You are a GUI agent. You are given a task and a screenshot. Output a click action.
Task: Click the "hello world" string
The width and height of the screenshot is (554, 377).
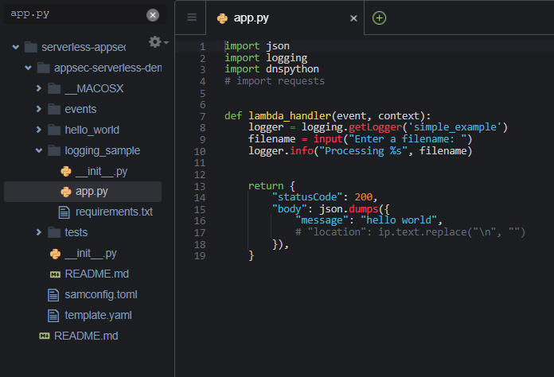tap(399, 220)
